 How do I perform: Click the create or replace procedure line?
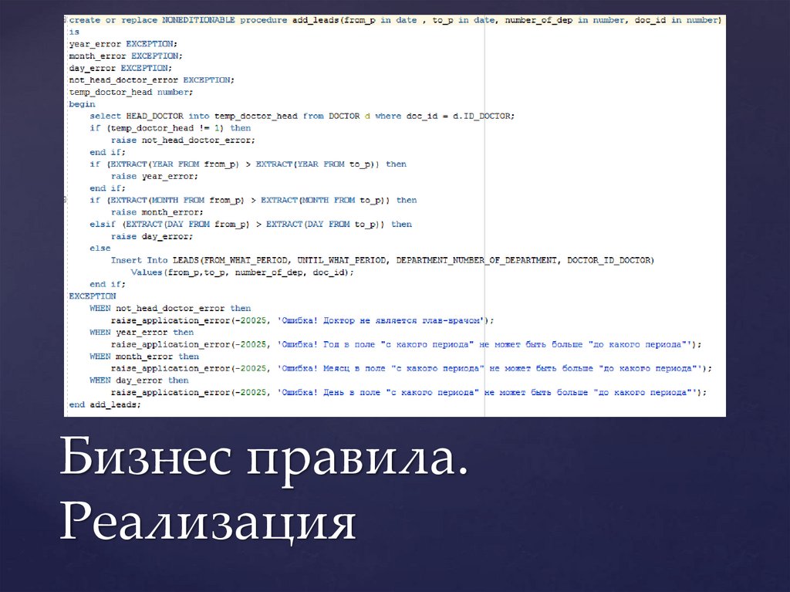(x=231, y=20)
